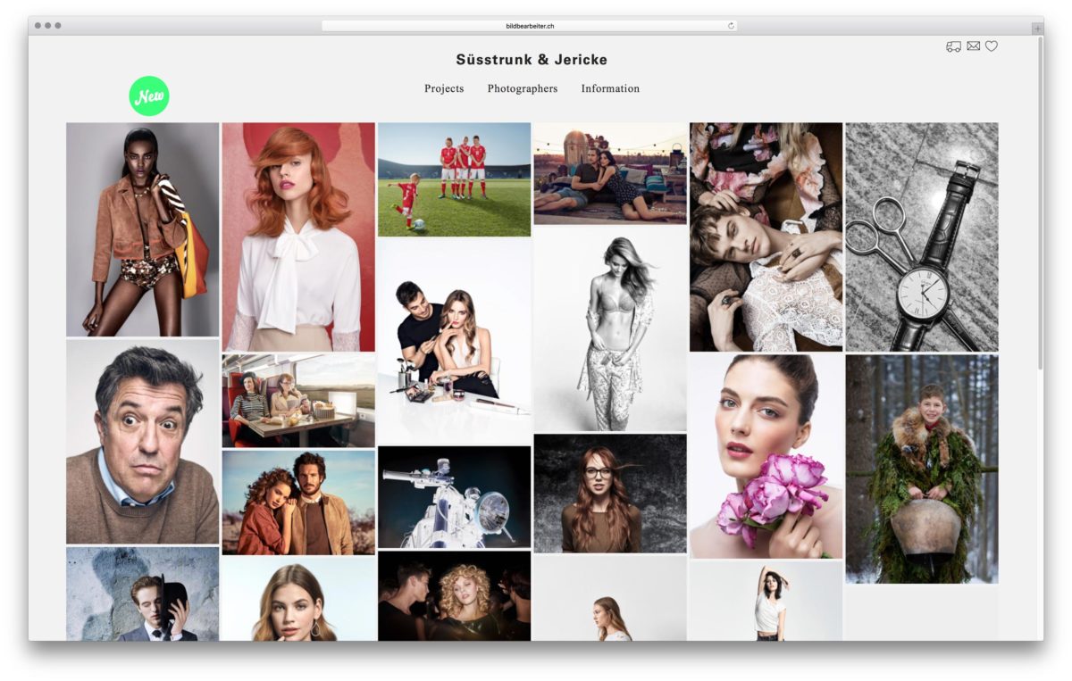1072x681 pixels.
Task: Go to the Information page
Action: (610, 88)
